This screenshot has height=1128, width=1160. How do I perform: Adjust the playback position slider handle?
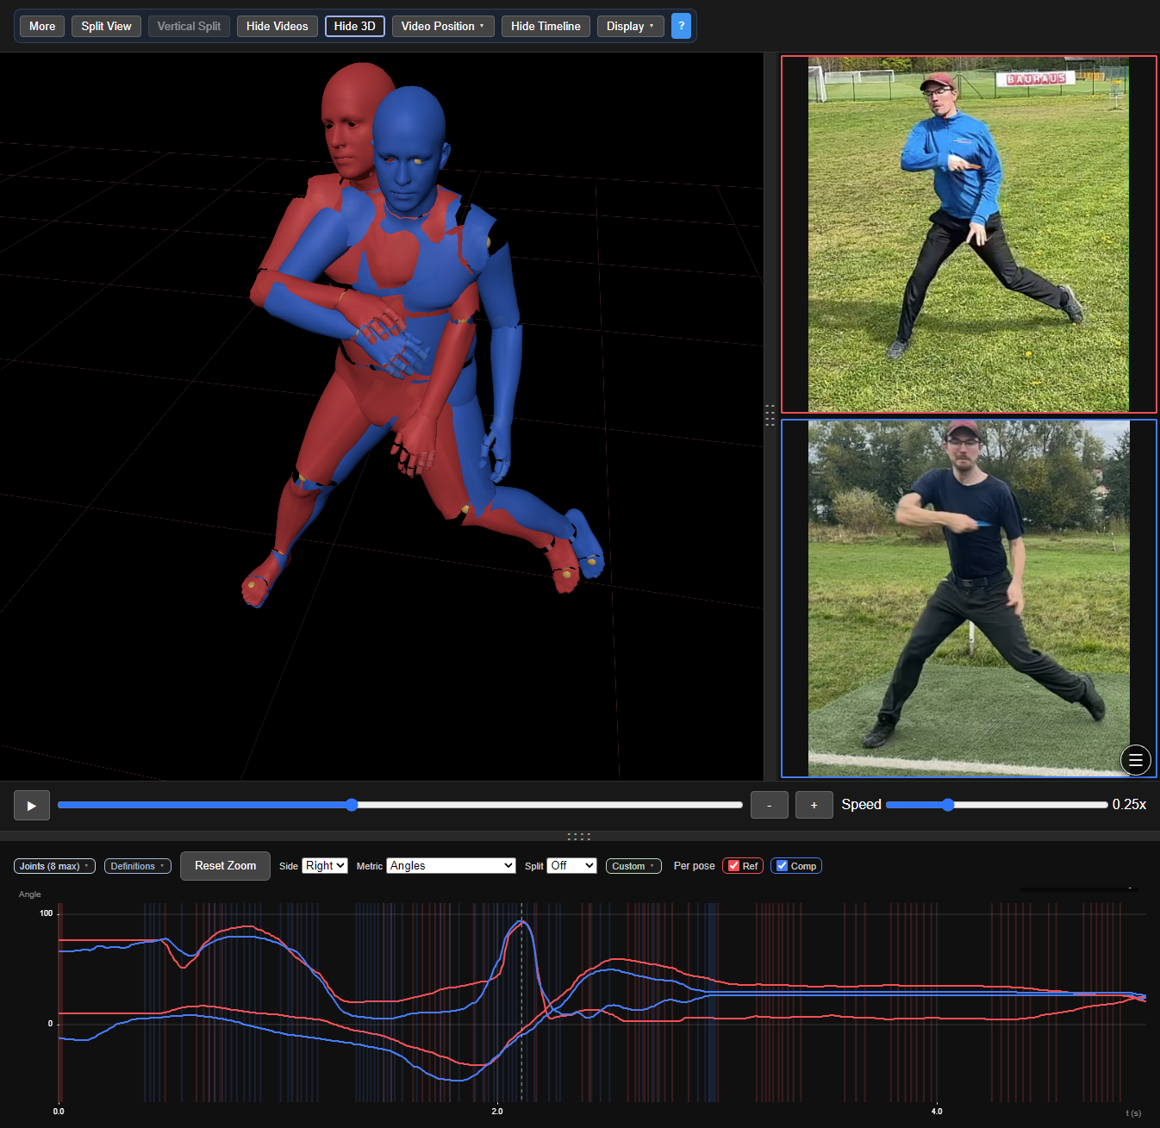click(352, 805)
